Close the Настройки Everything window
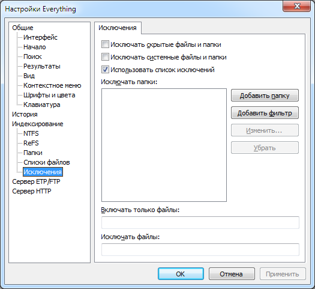This screenshot has height=289, width=315. [x=297, y=6]
